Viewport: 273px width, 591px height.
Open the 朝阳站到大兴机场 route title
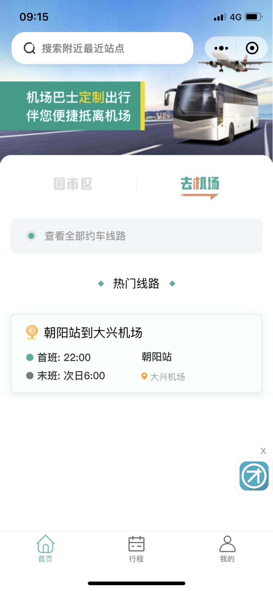(x=93, y=333)
